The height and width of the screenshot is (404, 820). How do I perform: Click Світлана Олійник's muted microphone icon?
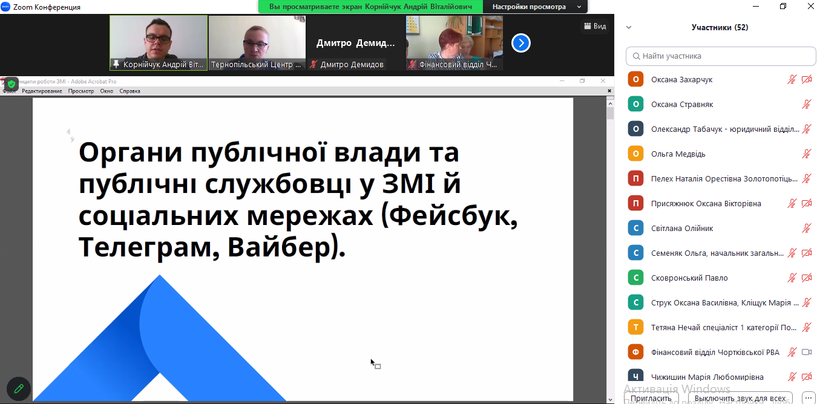[806, 228]
